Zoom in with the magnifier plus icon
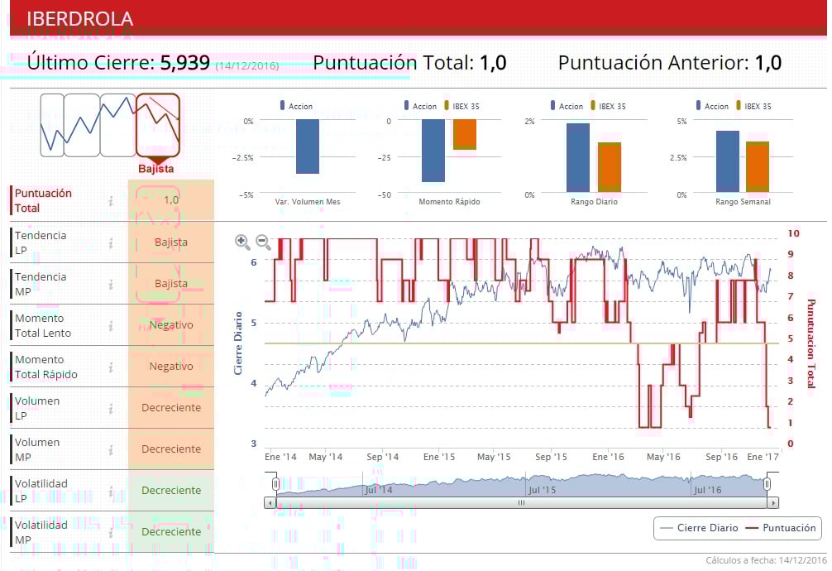 242,242
